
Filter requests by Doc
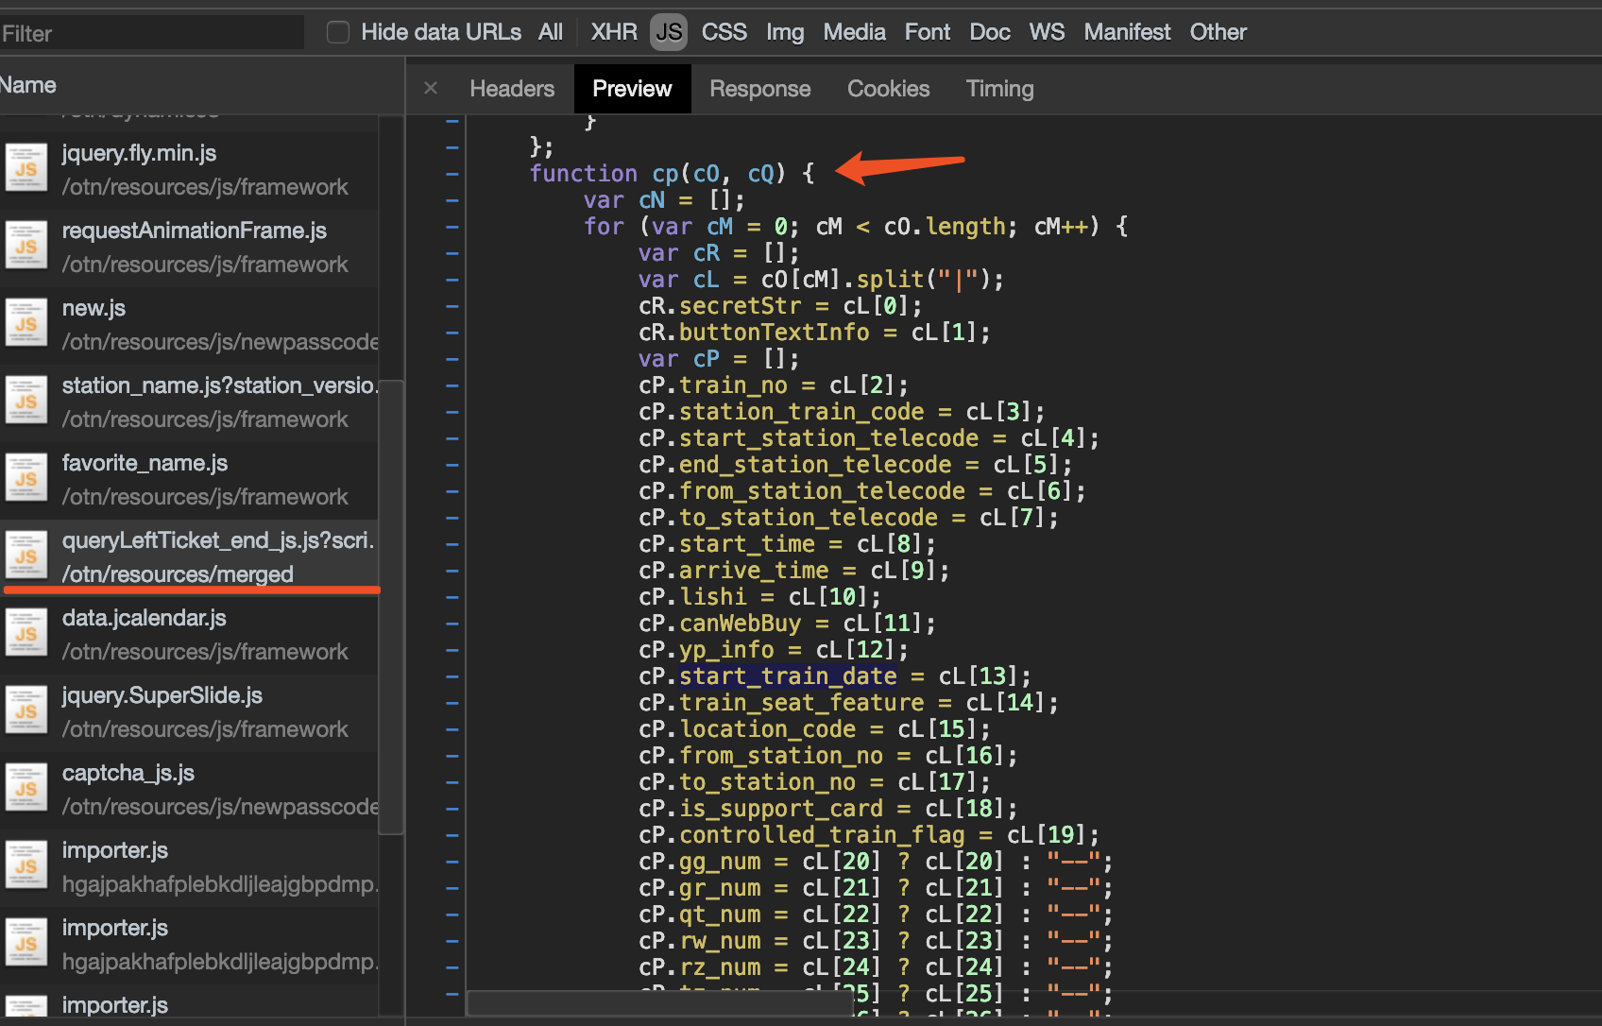tap(990, 32)
